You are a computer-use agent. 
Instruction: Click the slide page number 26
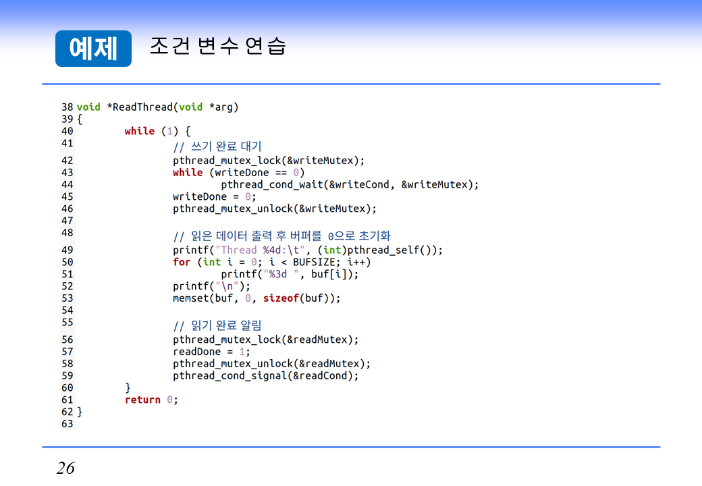coord(66,468)
